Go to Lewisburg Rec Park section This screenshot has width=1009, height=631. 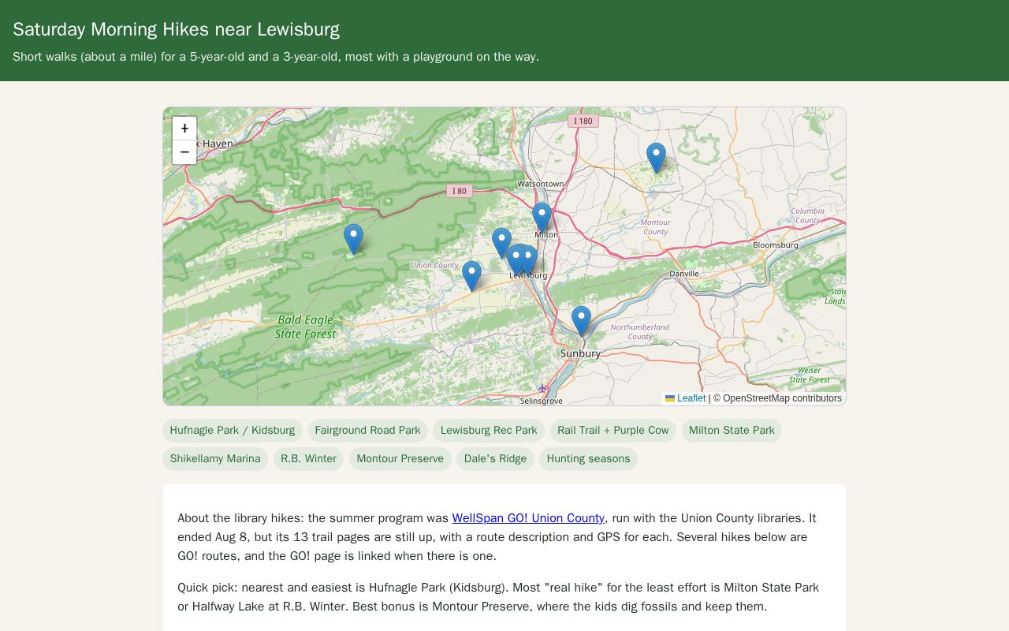click(489, 431)
